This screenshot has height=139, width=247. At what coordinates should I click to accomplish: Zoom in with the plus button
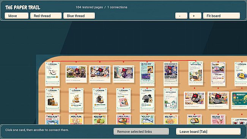(195, 16)
